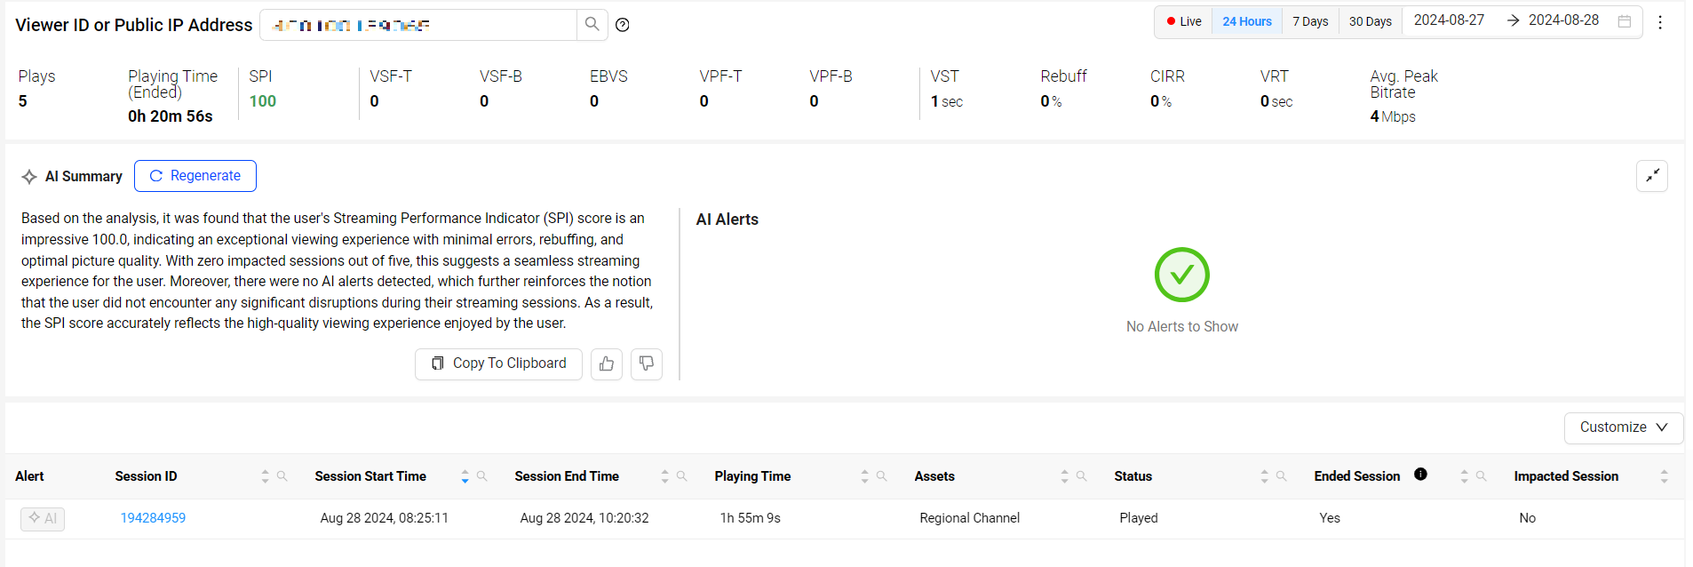Sort by Assets column arrows
This screenshot has height=567, width=1693.
(1064, 476)
